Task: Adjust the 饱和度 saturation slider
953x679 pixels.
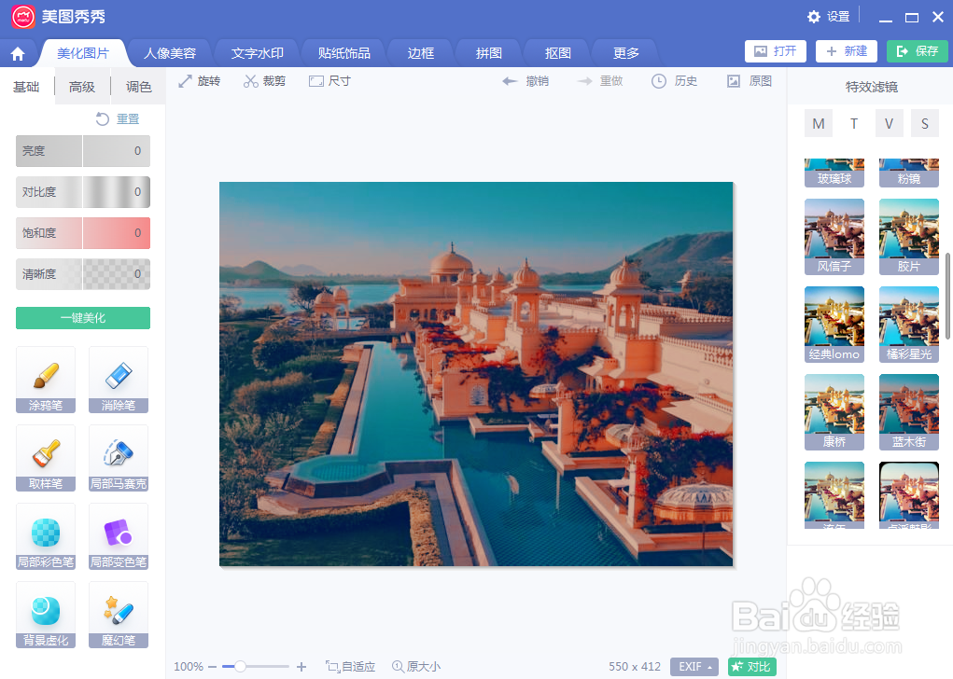Action: point(82,233)
